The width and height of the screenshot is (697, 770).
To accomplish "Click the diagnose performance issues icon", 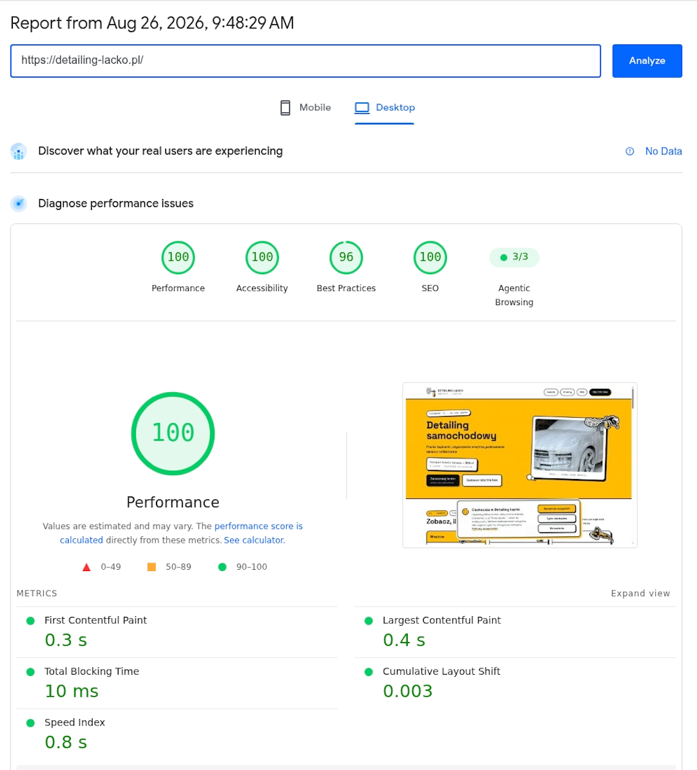I will (x=19, y=203).
